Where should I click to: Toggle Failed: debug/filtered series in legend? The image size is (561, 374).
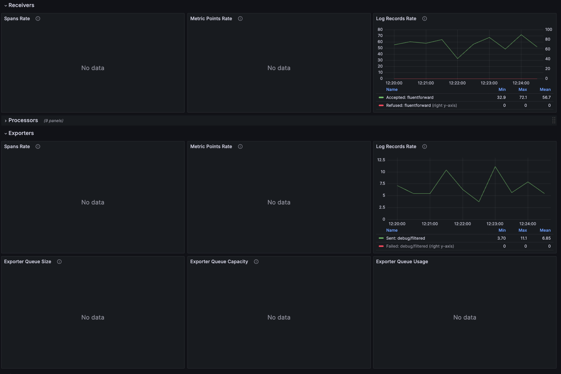[407, 246]
